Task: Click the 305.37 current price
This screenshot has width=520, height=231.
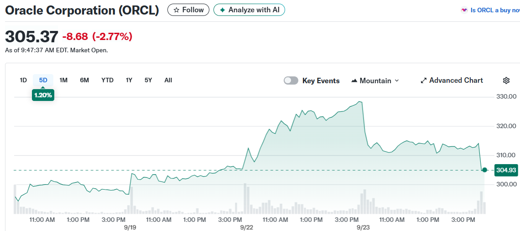Action: pyautogui.click(x=31, y=36)
